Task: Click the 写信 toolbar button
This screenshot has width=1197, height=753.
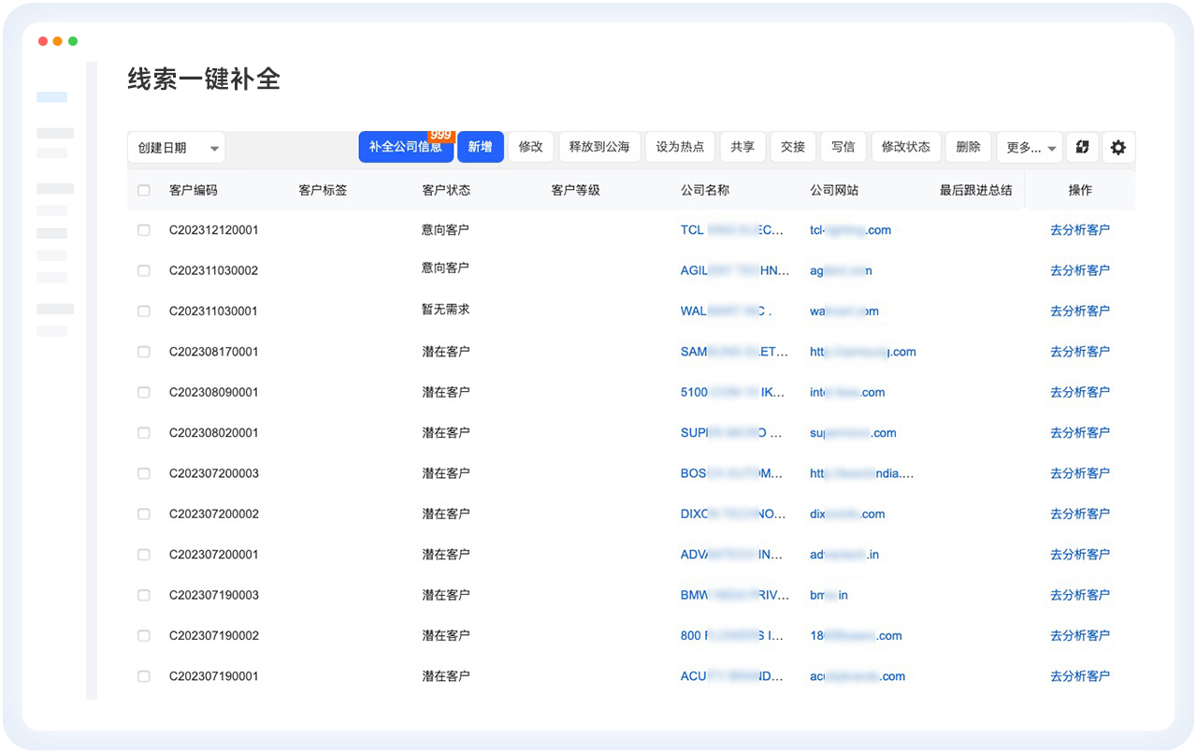Action: [843, 147]
